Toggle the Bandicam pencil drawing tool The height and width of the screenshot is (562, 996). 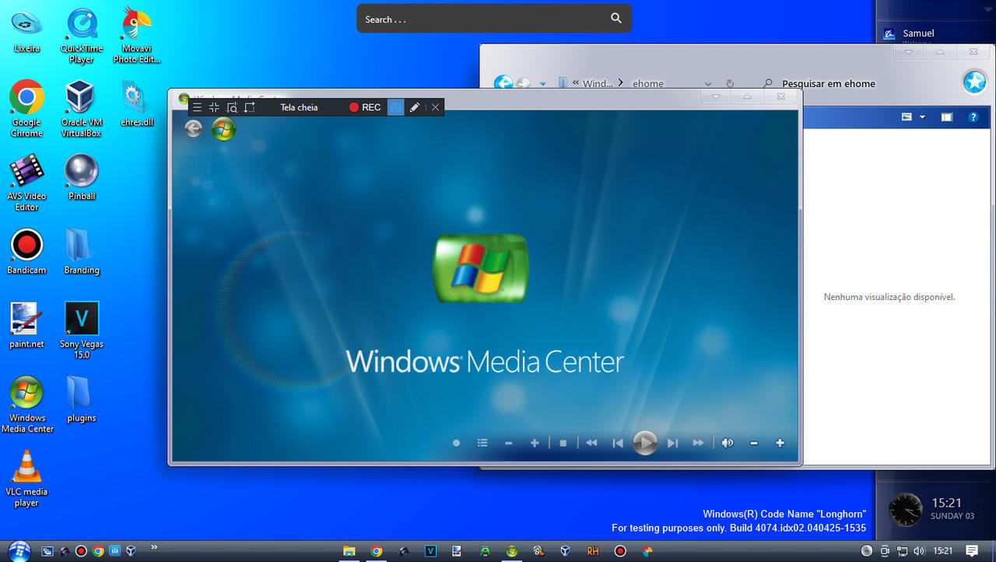(x=415, y=107)
